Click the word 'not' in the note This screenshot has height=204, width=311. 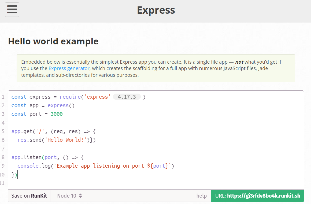239,62
